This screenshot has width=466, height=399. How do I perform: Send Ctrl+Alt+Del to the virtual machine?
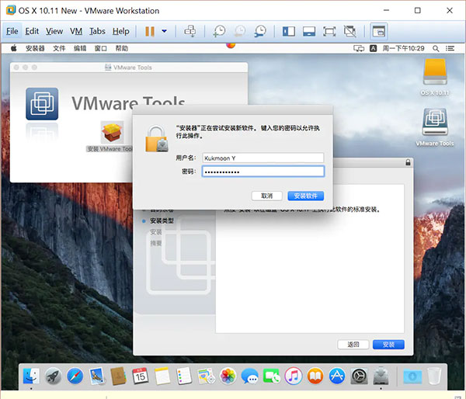pyautogui.click(x=190, y=31)
